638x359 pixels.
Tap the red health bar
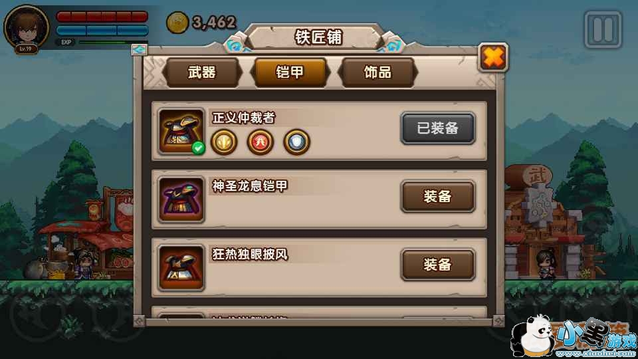tap(102, 17)
